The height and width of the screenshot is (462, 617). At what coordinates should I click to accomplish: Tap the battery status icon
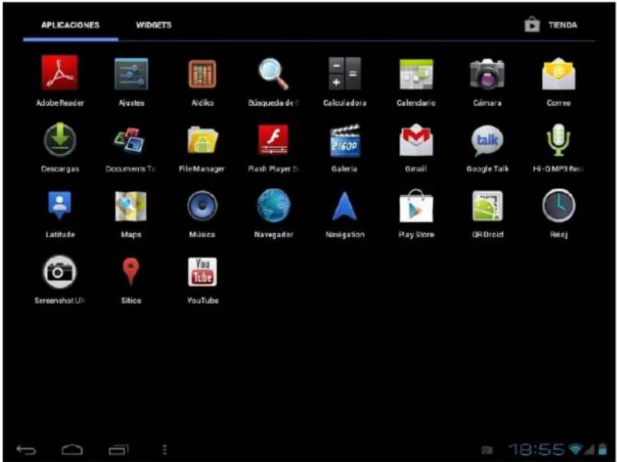pos(603,449)
